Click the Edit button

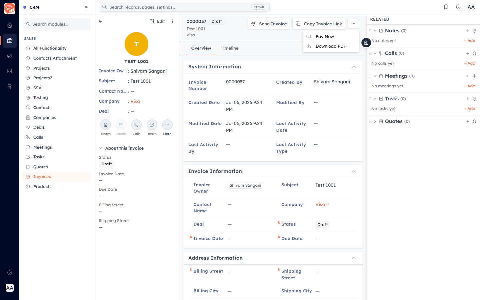(157, 21)
